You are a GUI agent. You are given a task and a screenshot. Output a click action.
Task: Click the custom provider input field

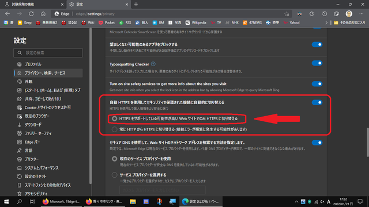[x=163, y=190]
